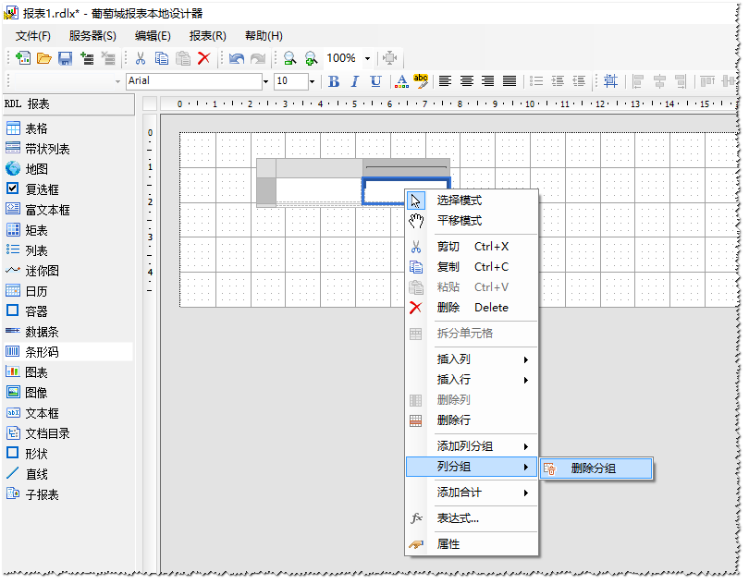Open the 服务器(S) menu
Viewport: 749px width, 584px height.
coord(92,36)
